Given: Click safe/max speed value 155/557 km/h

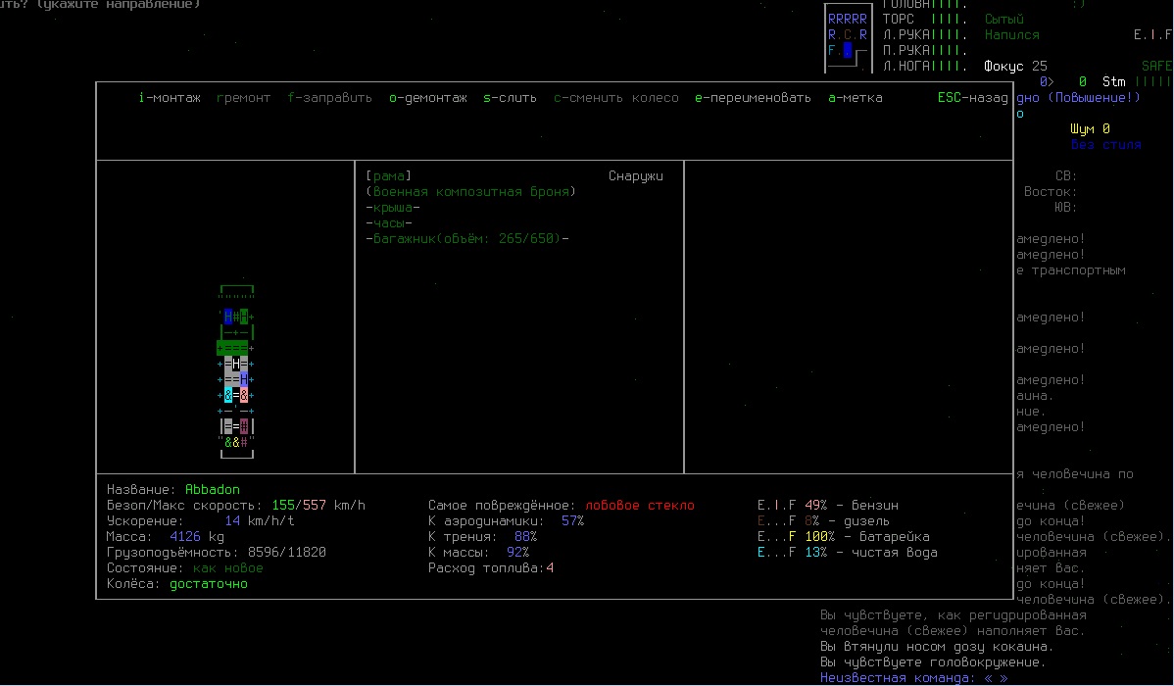Looking at the screenshot, I should (x=318, y=506).
